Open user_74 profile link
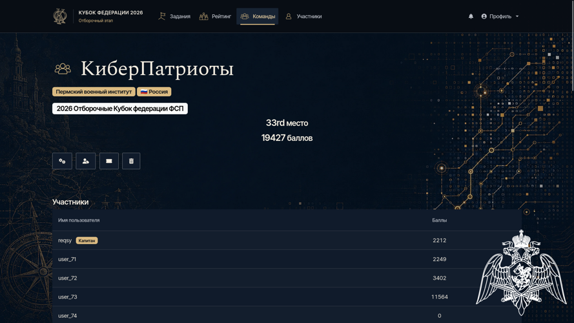The width and height of the screenshot is (574, 323). (x=67, y=315)
